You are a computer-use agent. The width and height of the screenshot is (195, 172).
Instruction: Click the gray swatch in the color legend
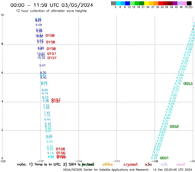[114, 3]
